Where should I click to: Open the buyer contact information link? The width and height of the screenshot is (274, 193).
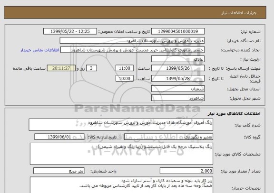(x=40, y=50)
